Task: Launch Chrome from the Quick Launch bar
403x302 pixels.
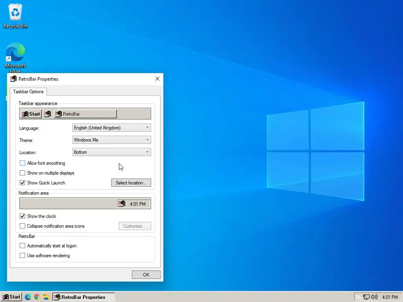Action: tap(37, 297)
